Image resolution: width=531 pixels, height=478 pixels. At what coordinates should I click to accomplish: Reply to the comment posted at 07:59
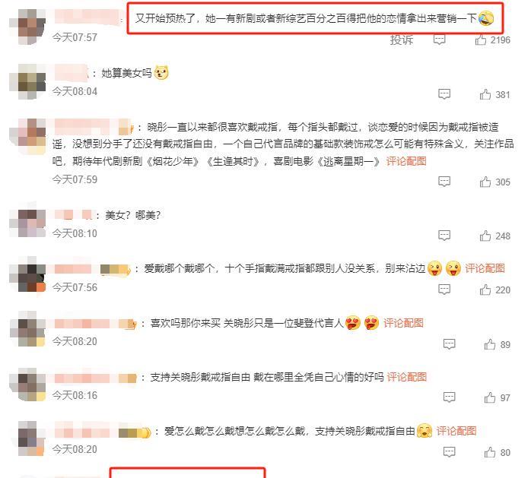coord(444,182)
